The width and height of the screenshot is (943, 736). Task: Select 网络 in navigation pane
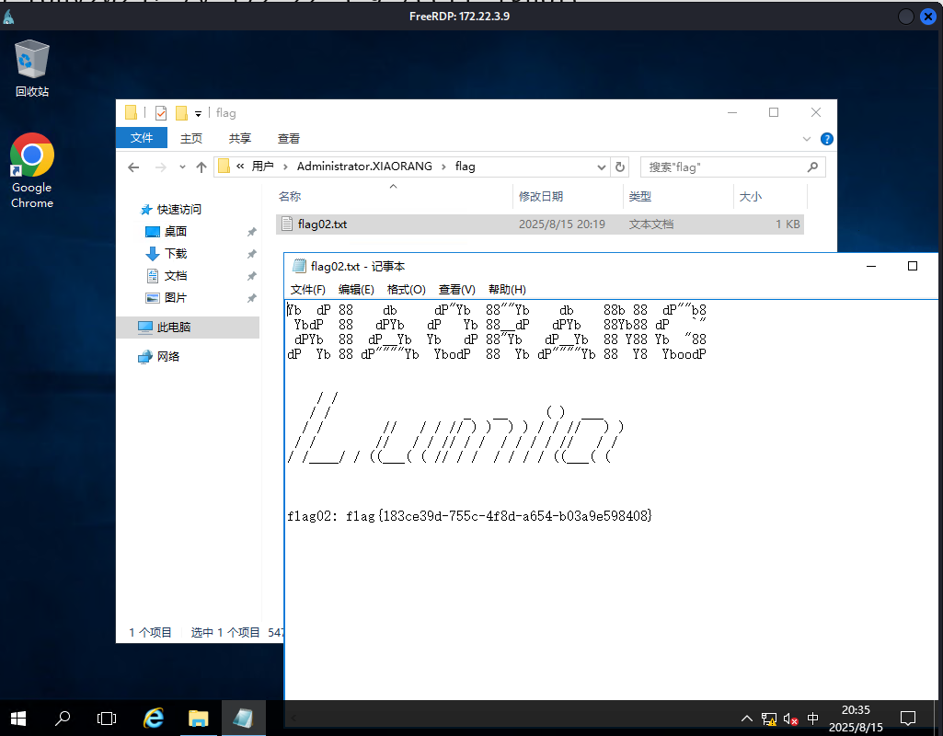167,357
